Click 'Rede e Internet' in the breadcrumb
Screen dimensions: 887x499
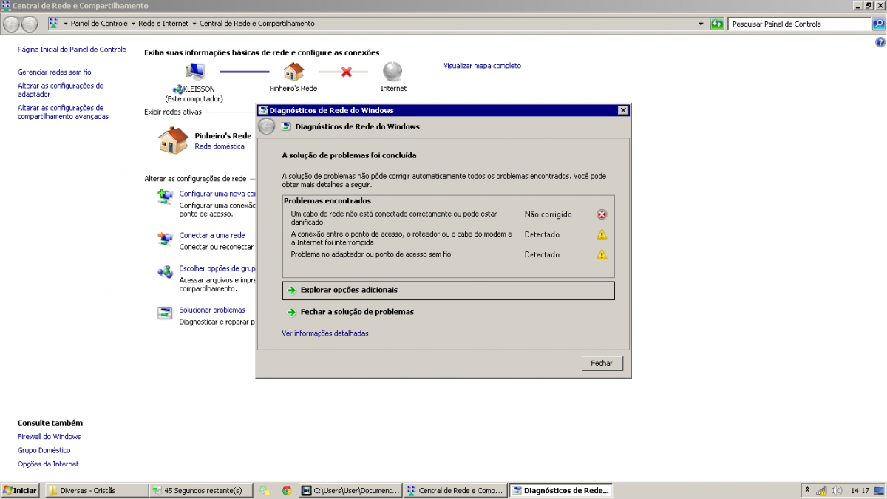[x=163, y=24]
